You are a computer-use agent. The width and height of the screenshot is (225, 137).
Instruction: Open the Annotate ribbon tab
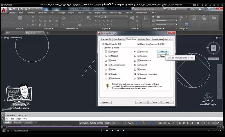31,13
